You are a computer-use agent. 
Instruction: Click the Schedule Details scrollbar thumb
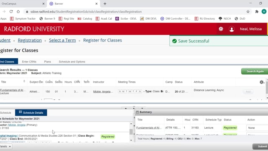[131, 132]
